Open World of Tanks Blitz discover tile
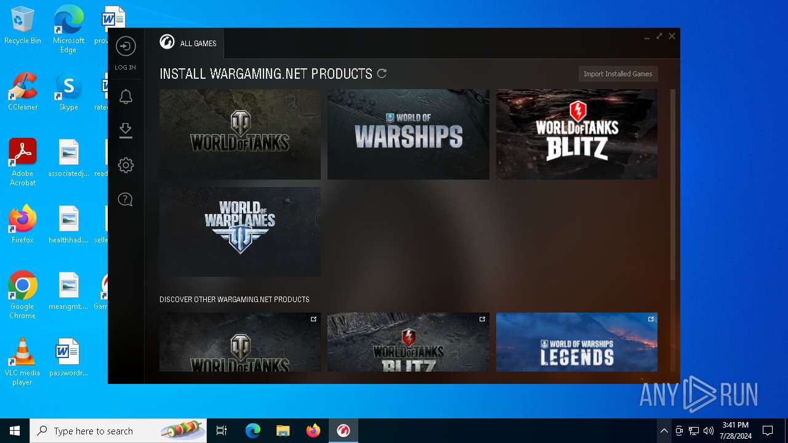This screenshot has width=788, height=443. (408, 342)
